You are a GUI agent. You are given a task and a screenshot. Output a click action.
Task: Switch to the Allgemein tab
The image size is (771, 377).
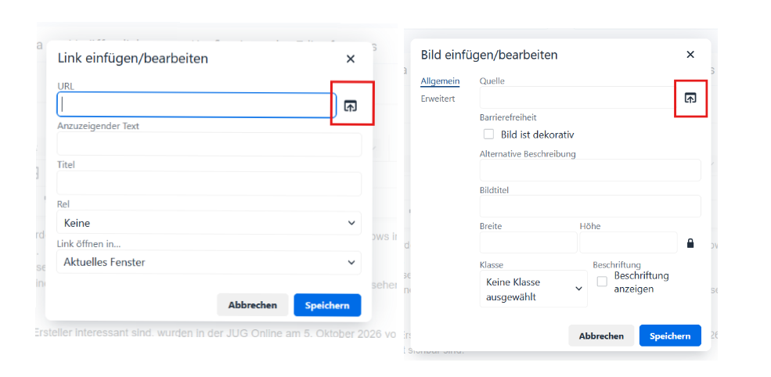pyautogui.click(x=440, y=81)
